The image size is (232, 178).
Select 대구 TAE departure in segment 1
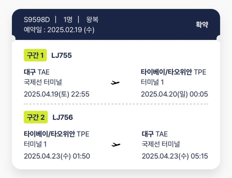click(x=37, y=72)
